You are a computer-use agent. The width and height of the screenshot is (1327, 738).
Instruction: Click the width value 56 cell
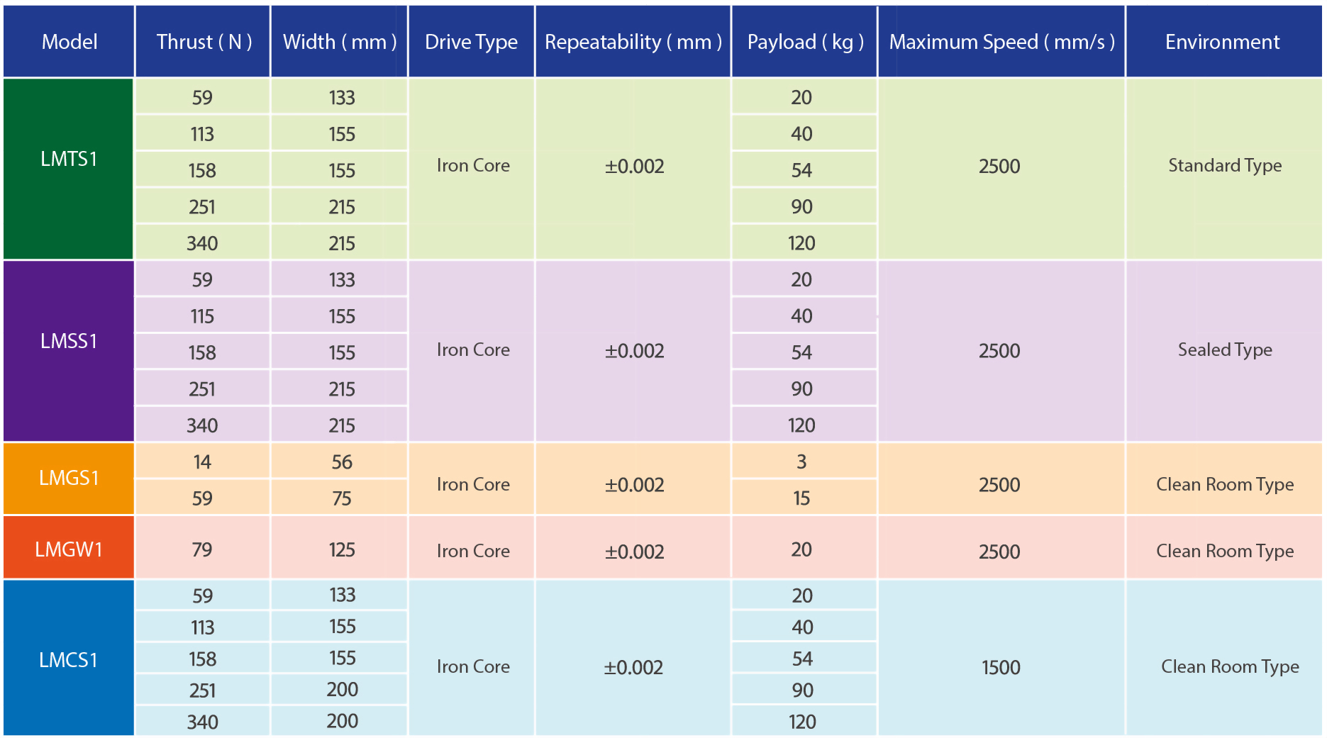pyautogui.click(x=341, y=462)
